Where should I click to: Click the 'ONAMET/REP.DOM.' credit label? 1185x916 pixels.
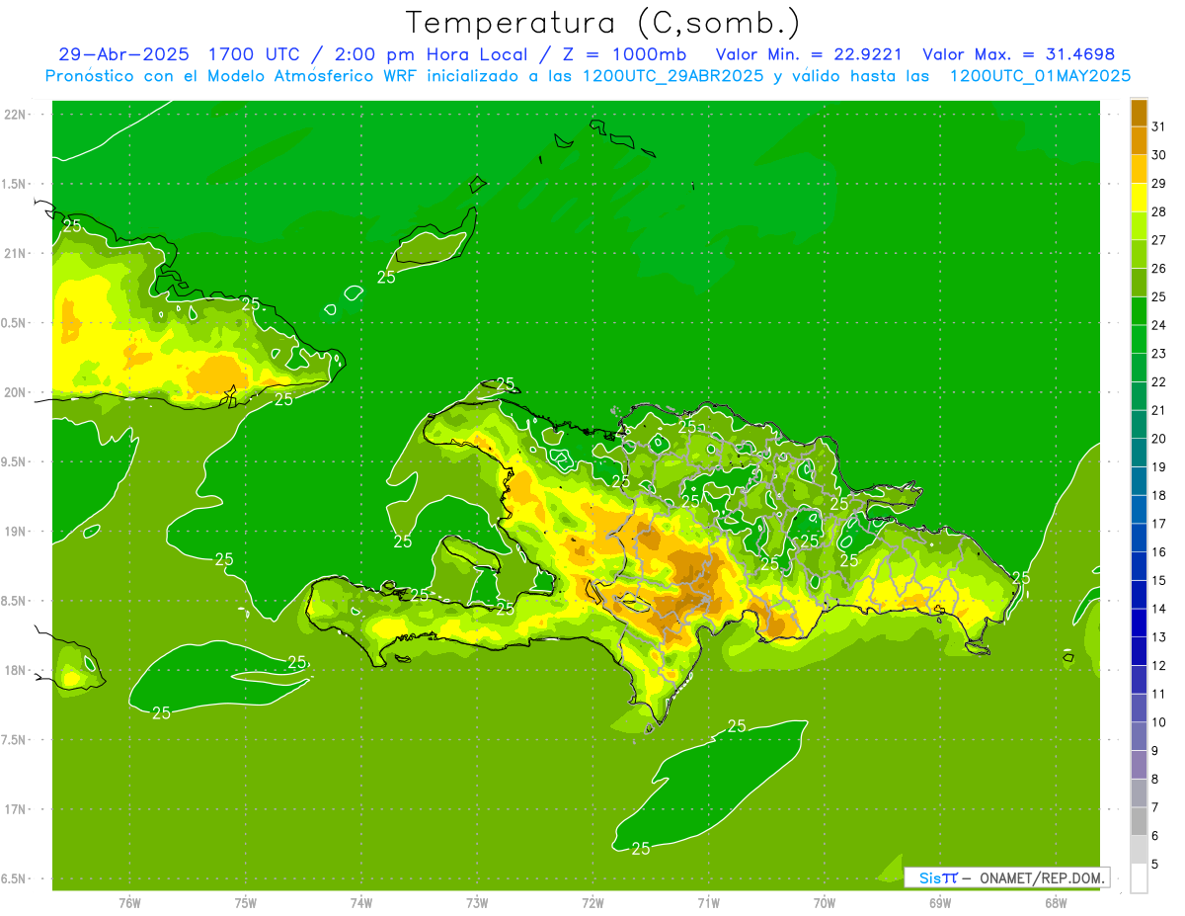coord(1043,877)
